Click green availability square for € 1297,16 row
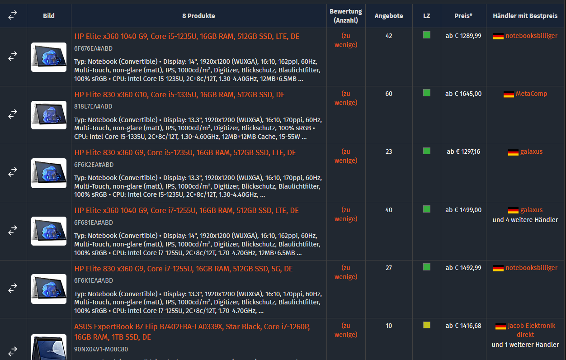 point(427,151)
